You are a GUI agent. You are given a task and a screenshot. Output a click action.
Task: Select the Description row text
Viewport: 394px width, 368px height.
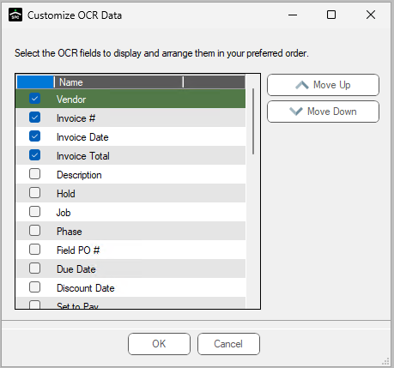(x=79, y=175)
